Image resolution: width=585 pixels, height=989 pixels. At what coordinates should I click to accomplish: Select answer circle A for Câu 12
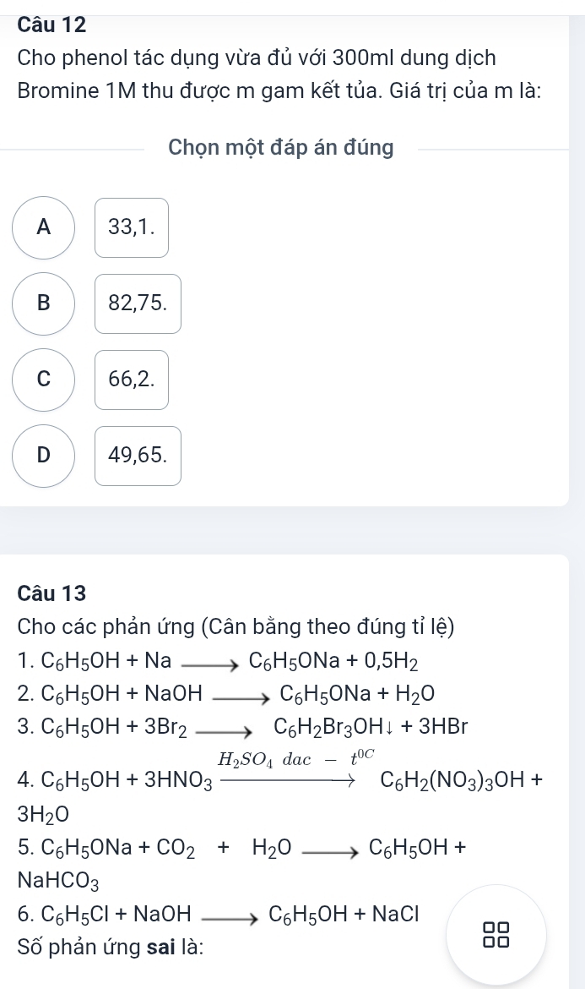pyautogui.click(x=43, y=227)
